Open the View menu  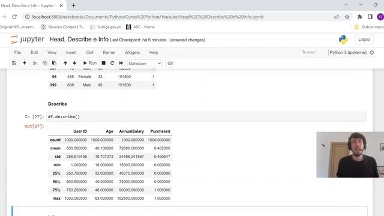tap(52, 52)
